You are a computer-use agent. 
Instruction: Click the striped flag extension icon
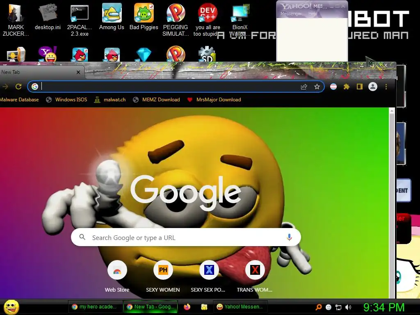[x=333, y=87]
